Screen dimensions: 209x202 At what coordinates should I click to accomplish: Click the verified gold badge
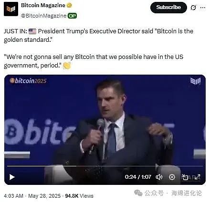coord(69,5)
